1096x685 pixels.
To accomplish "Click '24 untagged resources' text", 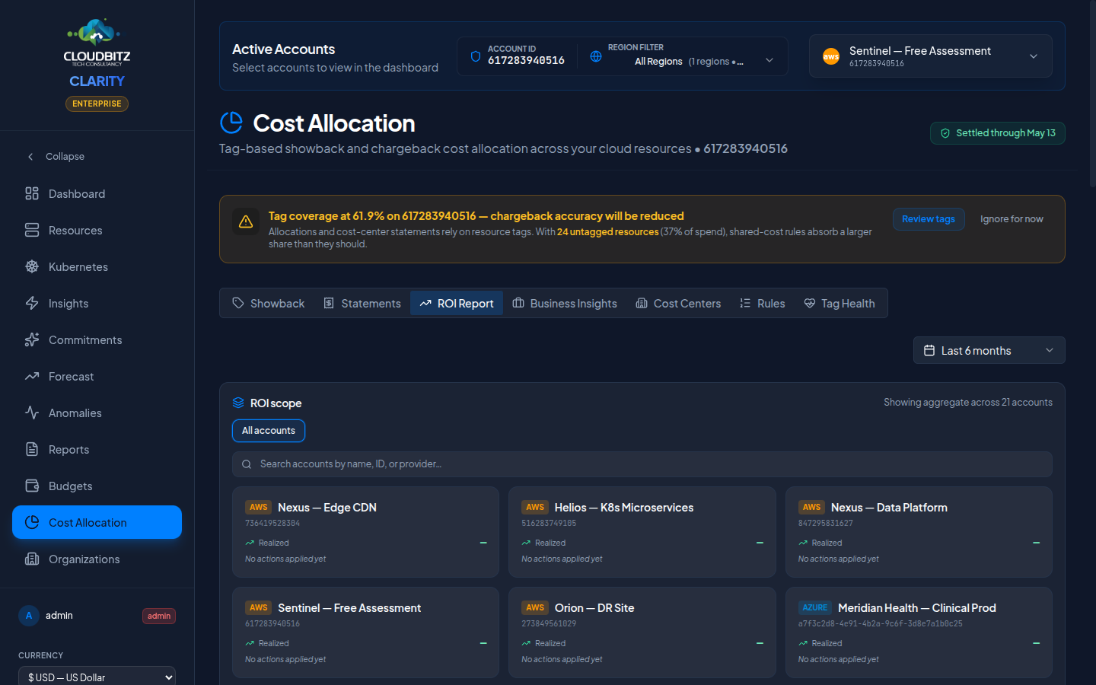I will coord(607,232).
